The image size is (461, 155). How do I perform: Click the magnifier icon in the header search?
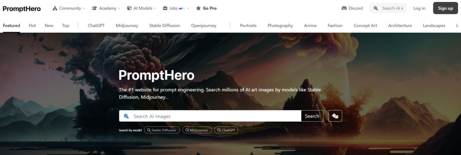376,8
